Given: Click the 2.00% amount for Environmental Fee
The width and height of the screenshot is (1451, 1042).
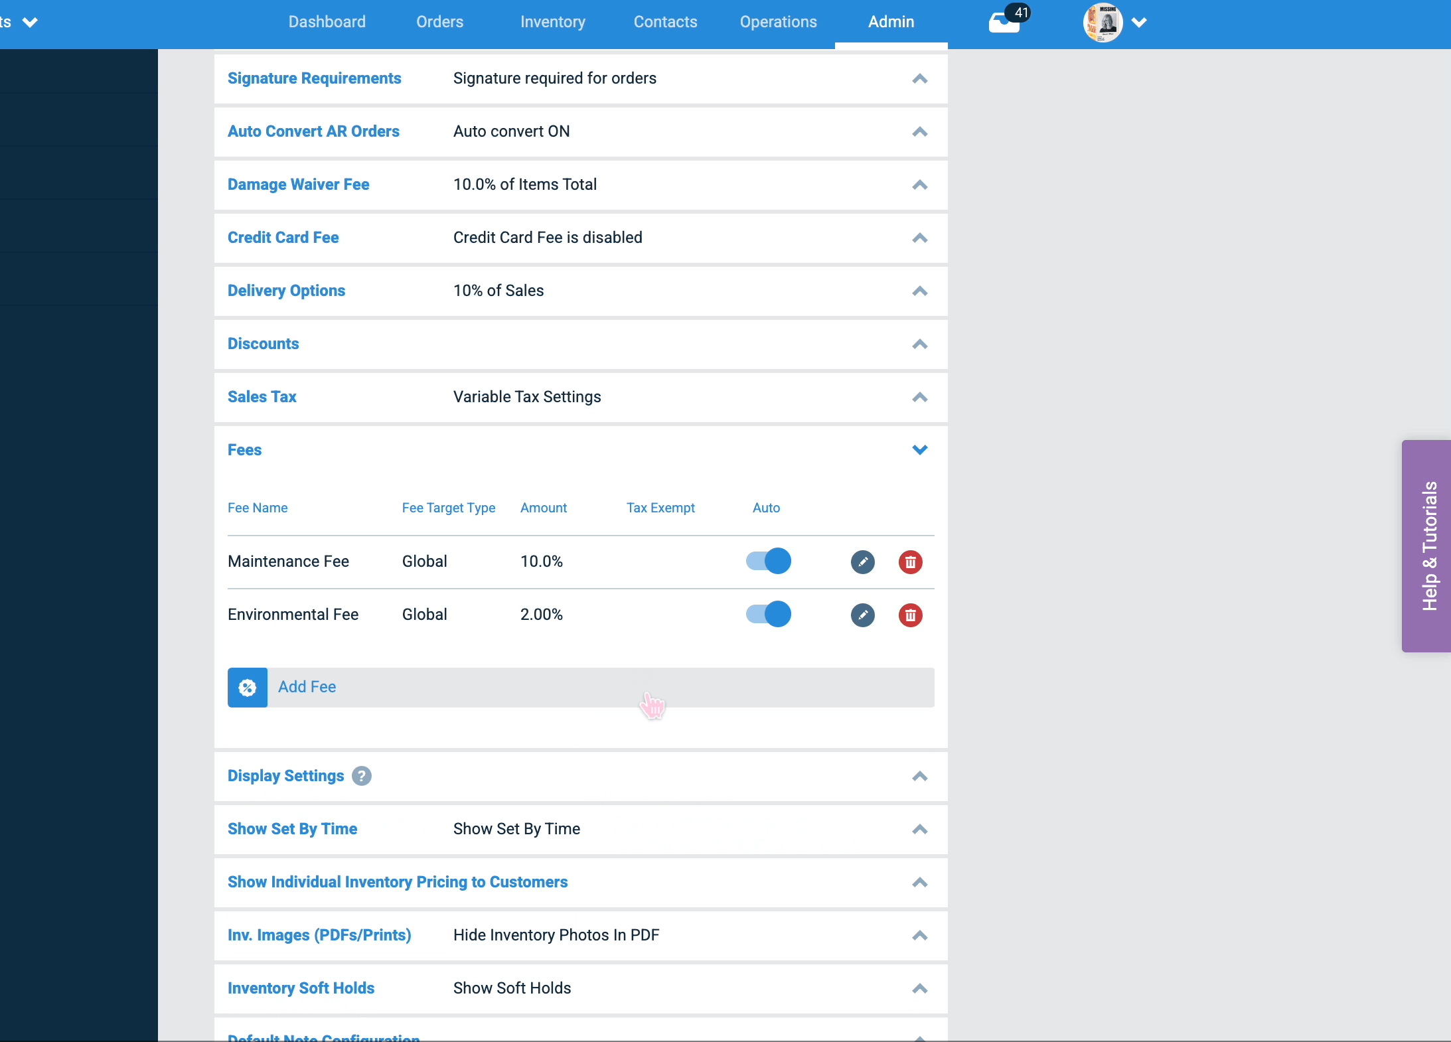Looking at the screenshot, I should [x=542, y=615].
